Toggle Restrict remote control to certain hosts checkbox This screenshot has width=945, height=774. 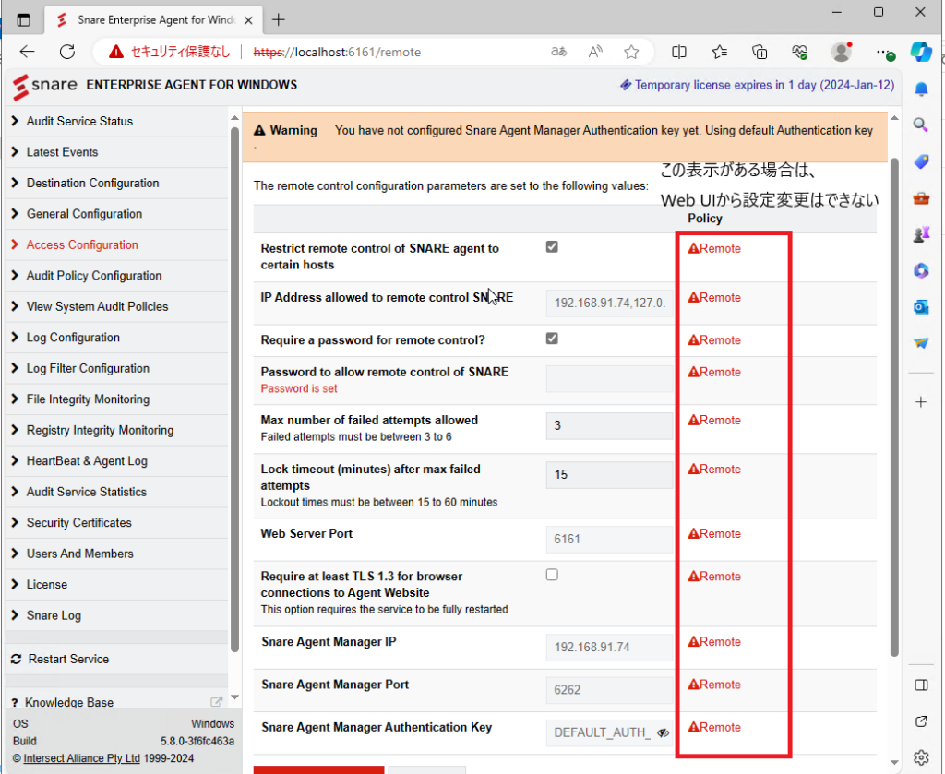(x=552, y=247)
